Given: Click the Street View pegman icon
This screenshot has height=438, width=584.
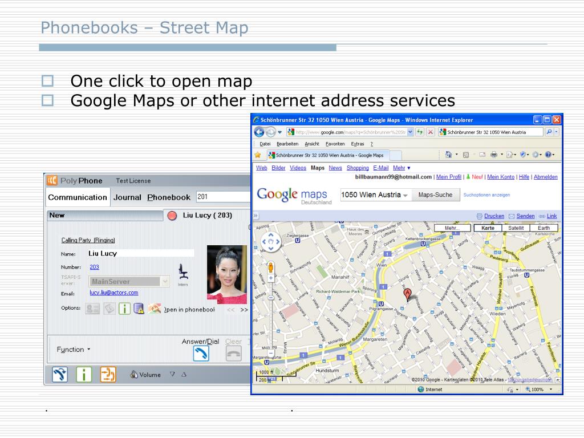Looking at the screenshot, I should (x=271, y=267).
